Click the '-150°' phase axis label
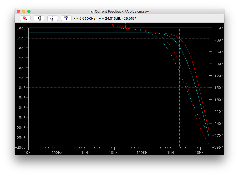The height and width of the screenshot is (176, 239). click(218, 88)
